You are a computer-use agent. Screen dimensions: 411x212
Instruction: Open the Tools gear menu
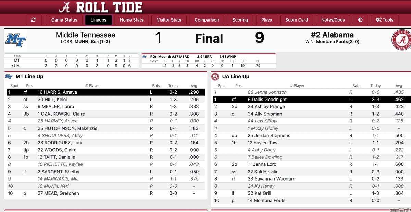coord(385,20)
